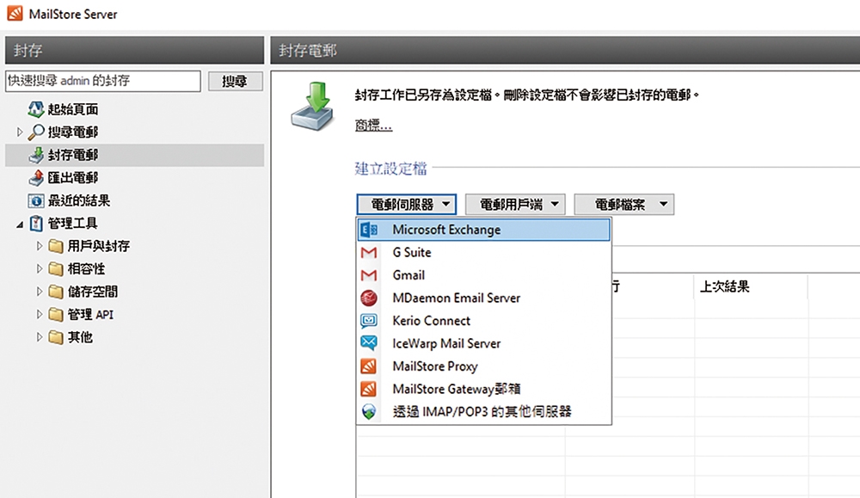Choose Gmail from the server list
860x498 pixels.
click(483, 275)
